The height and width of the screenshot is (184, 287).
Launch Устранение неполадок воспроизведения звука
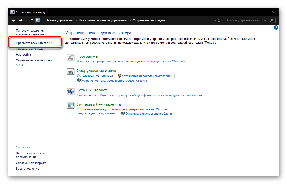pyautogui.click(x=114, y=81)
